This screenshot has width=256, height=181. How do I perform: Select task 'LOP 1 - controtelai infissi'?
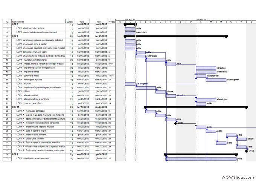point(27,76)
